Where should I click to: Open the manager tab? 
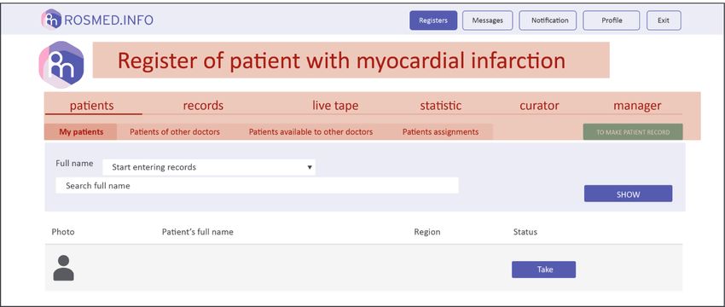[x=637, y=106]
